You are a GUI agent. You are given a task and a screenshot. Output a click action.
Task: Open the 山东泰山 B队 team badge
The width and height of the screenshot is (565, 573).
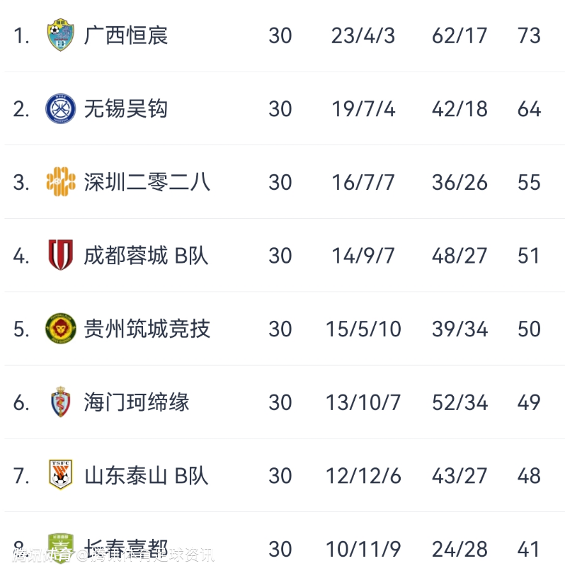(x=60, y=475)
